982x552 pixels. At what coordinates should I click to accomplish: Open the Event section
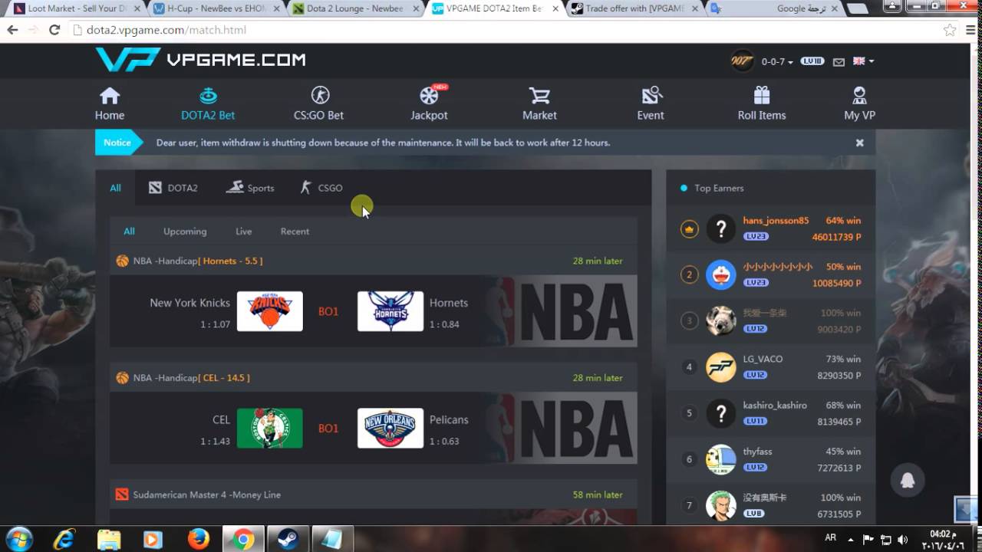651,104
